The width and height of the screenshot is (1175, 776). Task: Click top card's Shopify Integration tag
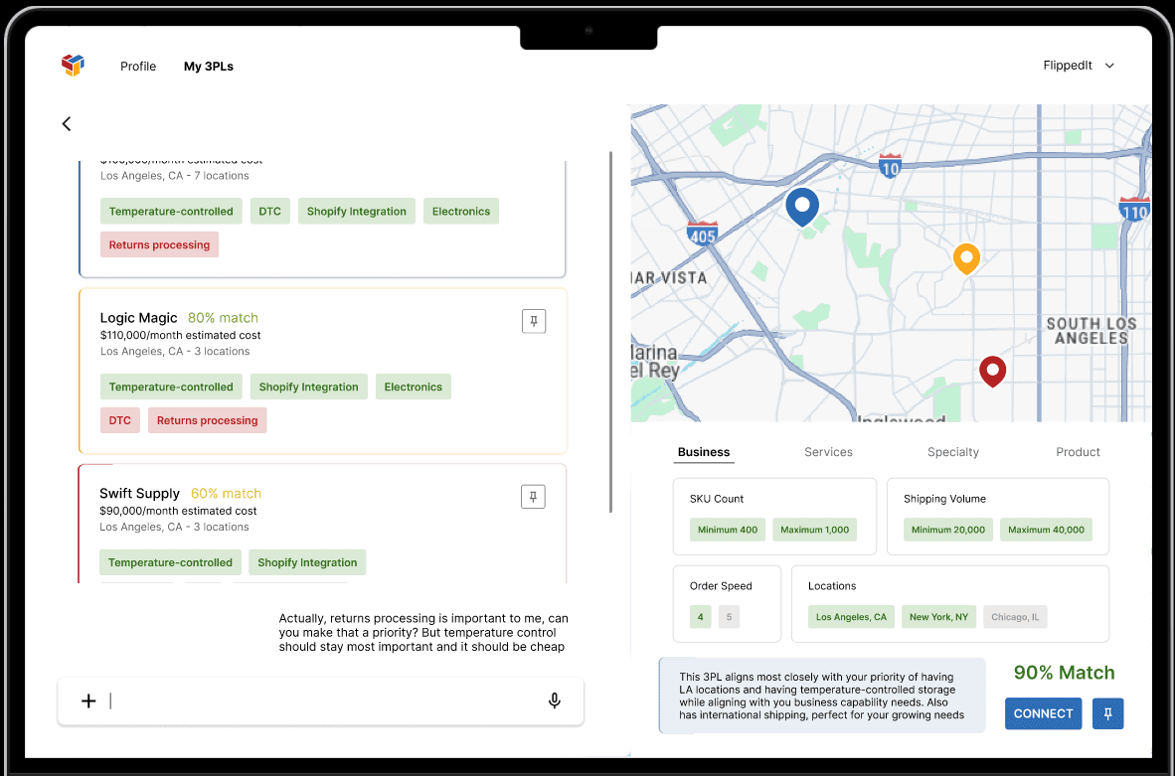point(357,212)
